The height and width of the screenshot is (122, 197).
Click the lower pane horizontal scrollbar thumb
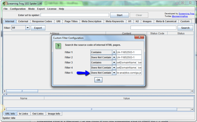click(x=91, y=109)
